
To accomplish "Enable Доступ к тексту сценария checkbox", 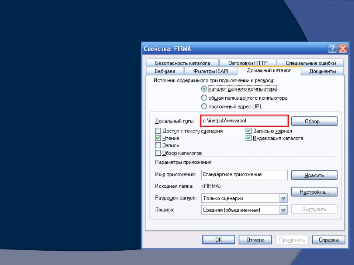I will coord(158,131).
